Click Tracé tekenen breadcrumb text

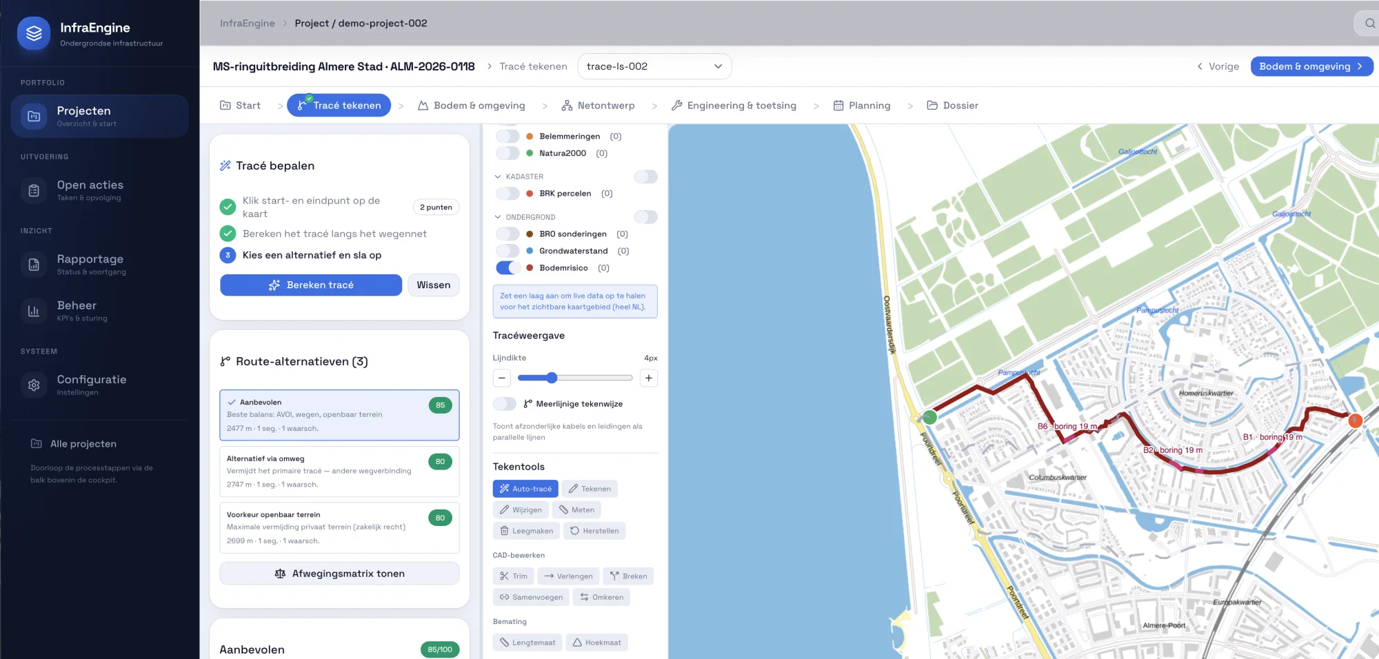pos(533,66)
